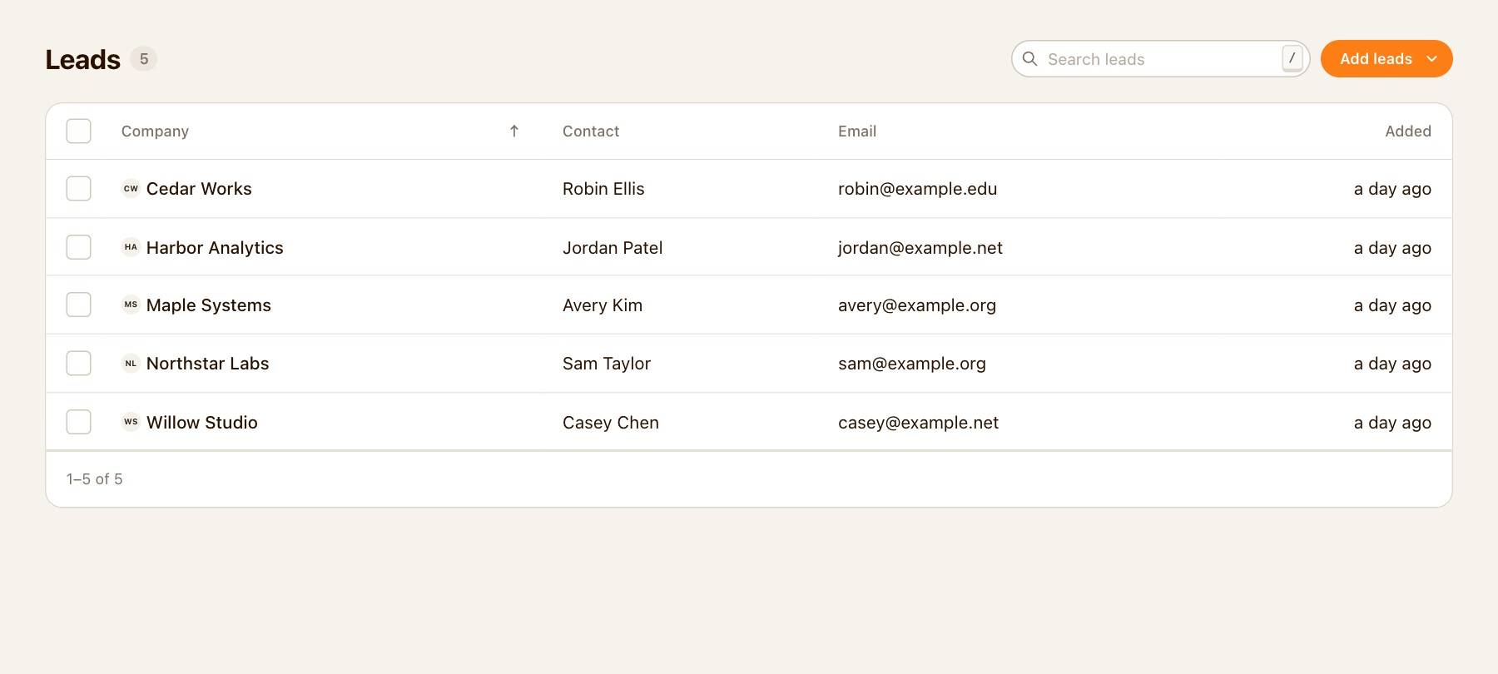Screen dimensions: 1498x674
Task: Click the HA avatar for Harbor Analytics
Action: click(131, 247)
